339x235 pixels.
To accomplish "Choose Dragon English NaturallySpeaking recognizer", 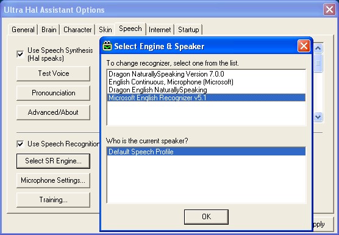I will coord(206,90).
